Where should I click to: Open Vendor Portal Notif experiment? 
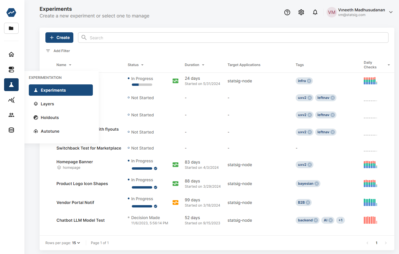coord(75,203)
